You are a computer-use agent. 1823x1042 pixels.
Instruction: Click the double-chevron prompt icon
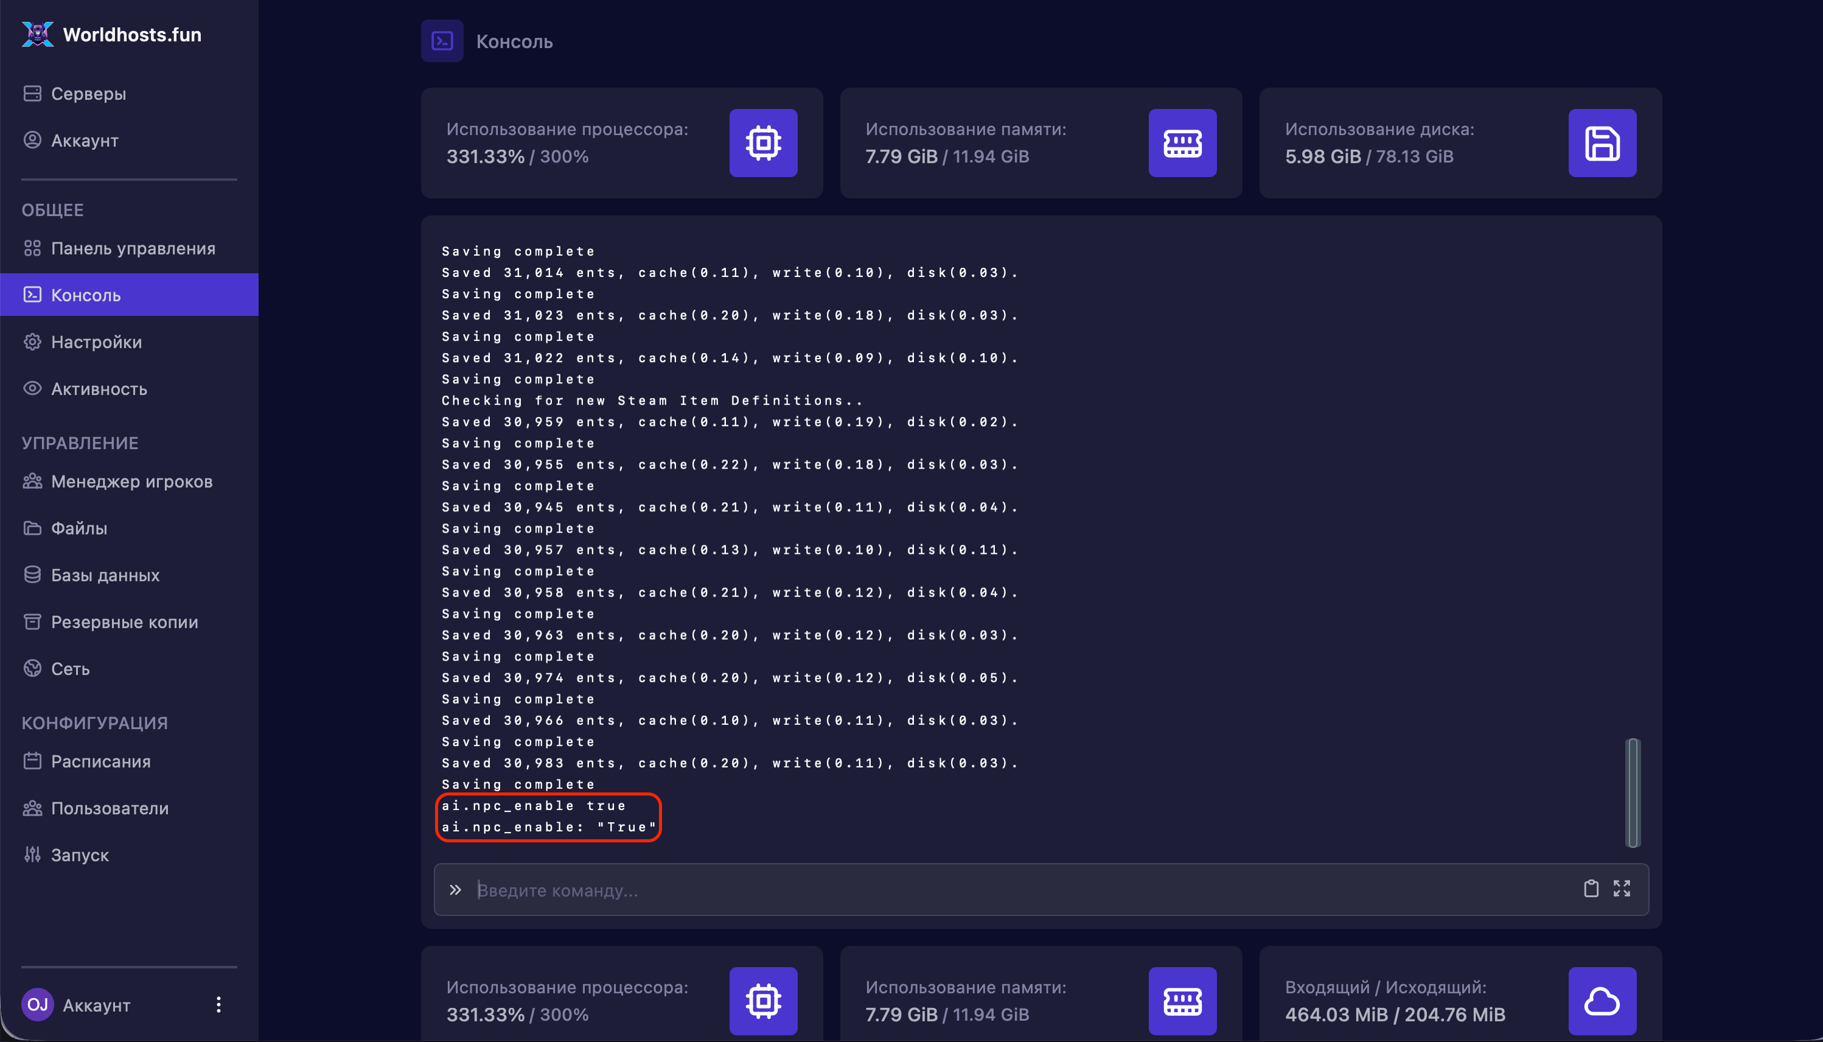click(455, 890)
